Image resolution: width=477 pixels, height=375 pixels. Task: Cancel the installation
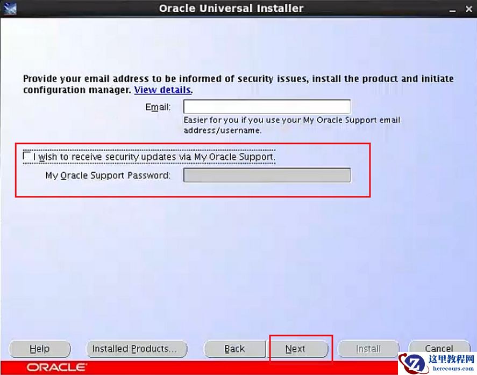(439, 348)
